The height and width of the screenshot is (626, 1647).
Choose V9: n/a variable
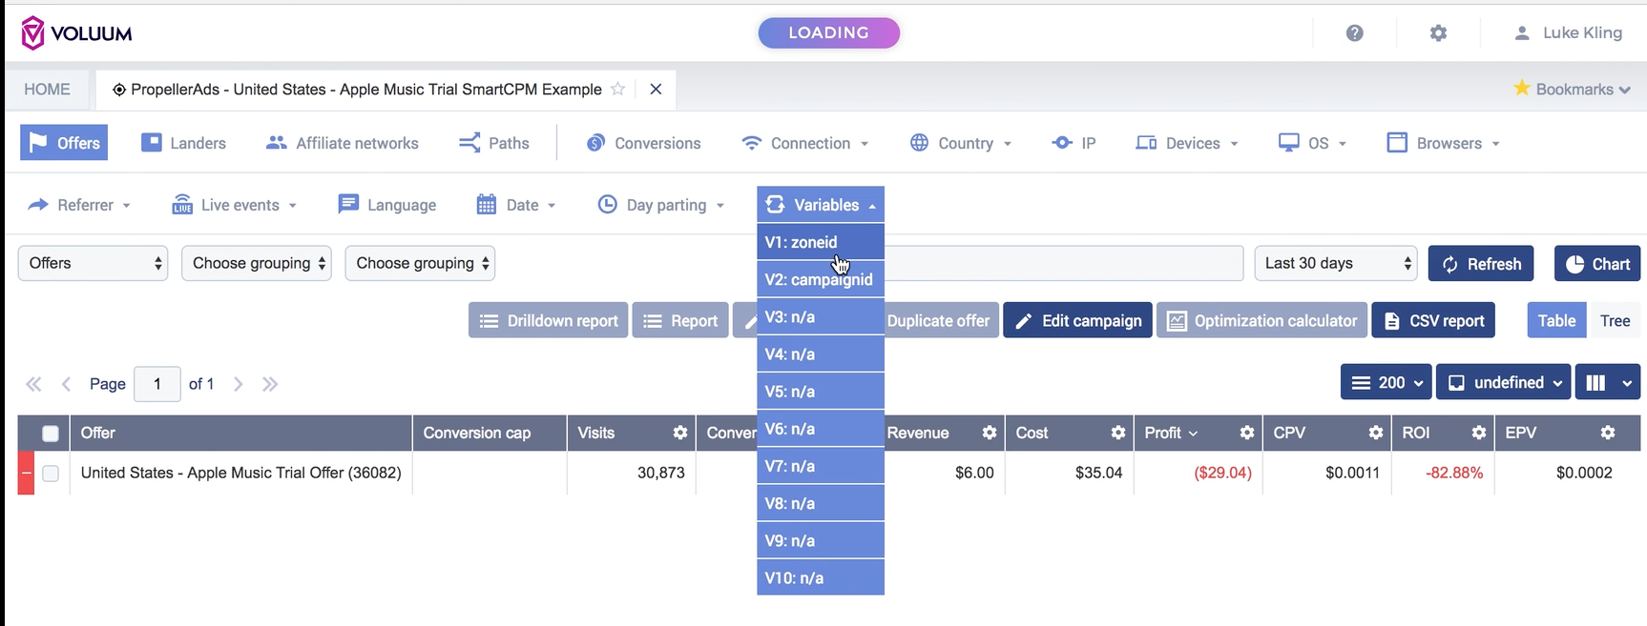(821, 540)
